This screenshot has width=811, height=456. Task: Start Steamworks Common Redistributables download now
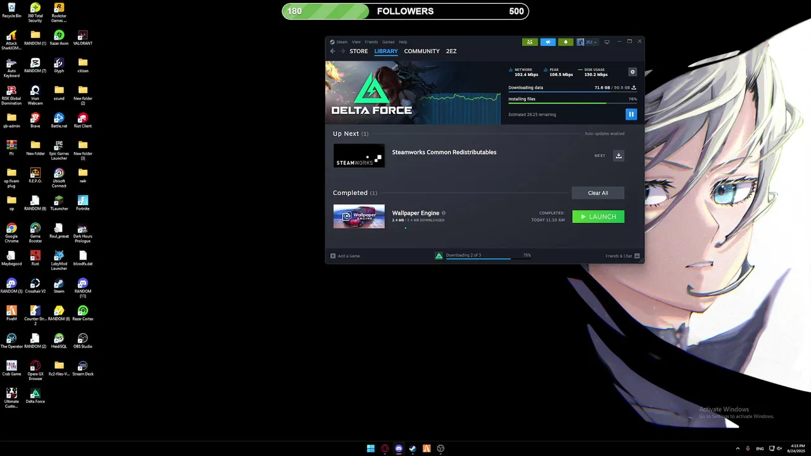click(x=619, y=156)
